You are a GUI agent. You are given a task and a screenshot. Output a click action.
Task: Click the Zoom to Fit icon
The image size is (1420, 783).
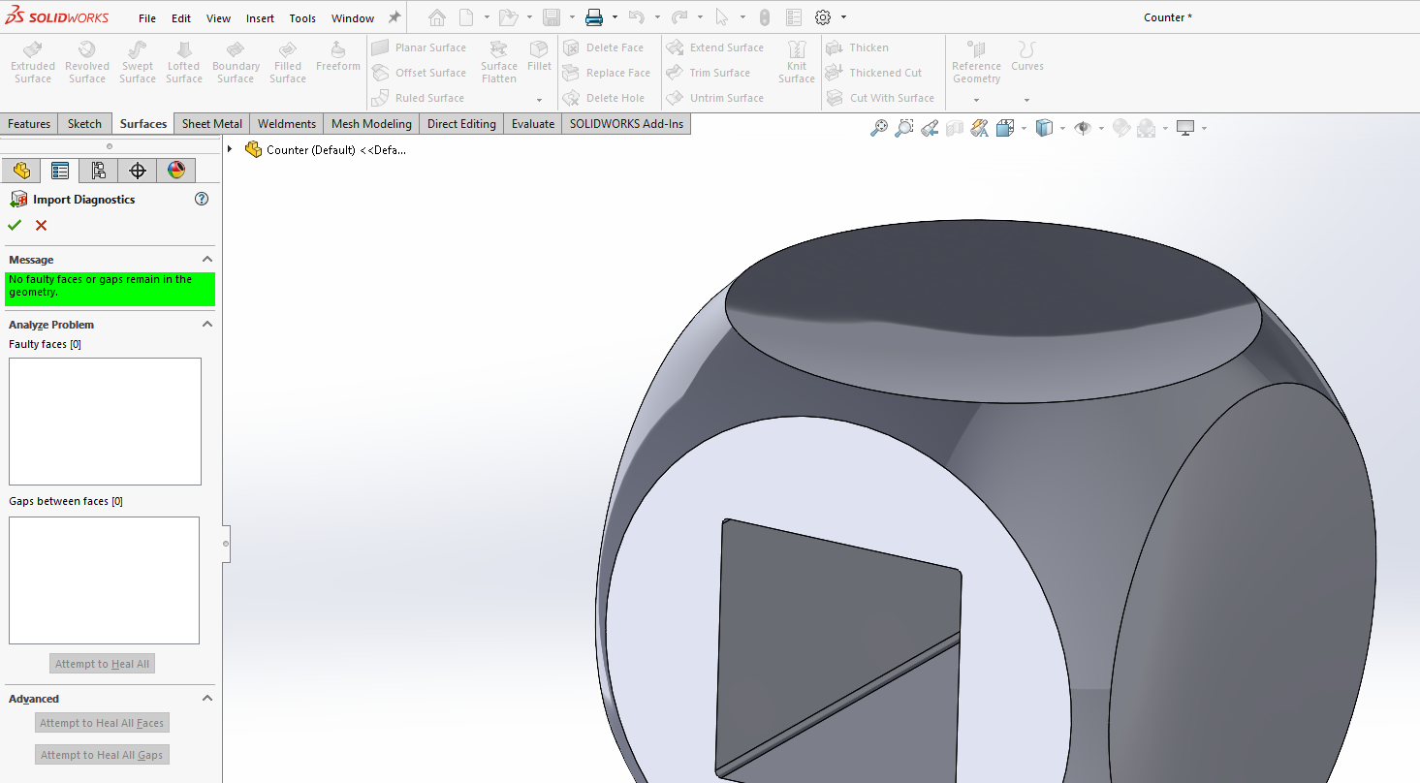pyautogui.click(x=878, y=127)
